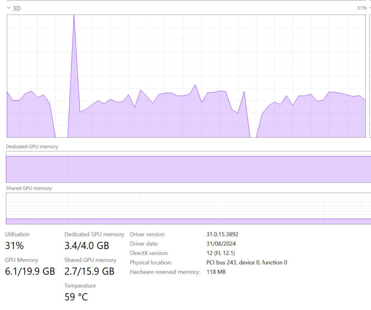Click the Utilisation label
Viewport: 371px width, 310px height.
(x=17, y=234)
